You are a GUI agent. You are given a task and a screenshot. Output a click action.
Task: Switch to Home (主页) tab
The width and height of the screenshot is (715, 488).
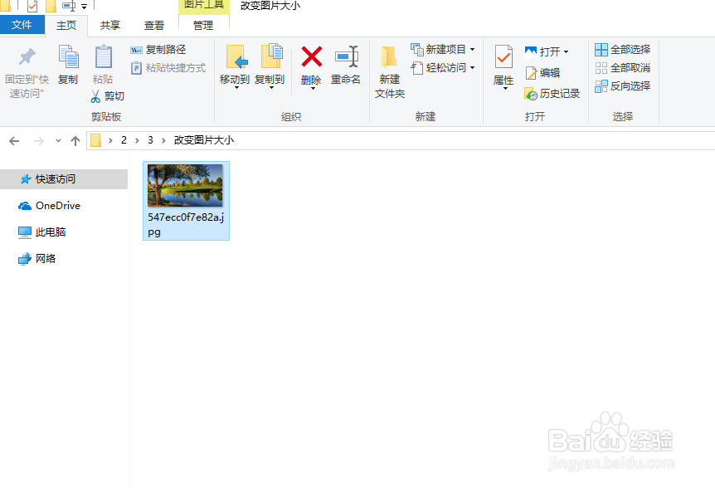click(x=66, y=26)
